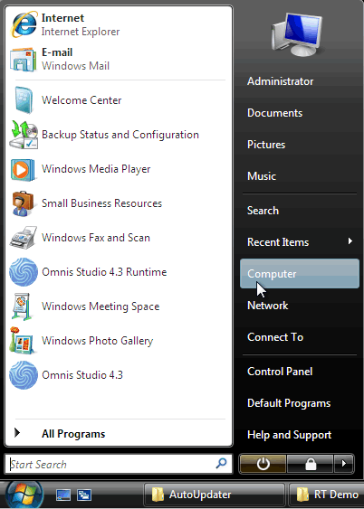Start Windows Media Player icon

pos(23,169)
